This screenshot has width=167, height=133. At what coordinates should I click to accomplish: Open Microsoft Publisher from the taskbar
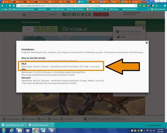point(43,131)
